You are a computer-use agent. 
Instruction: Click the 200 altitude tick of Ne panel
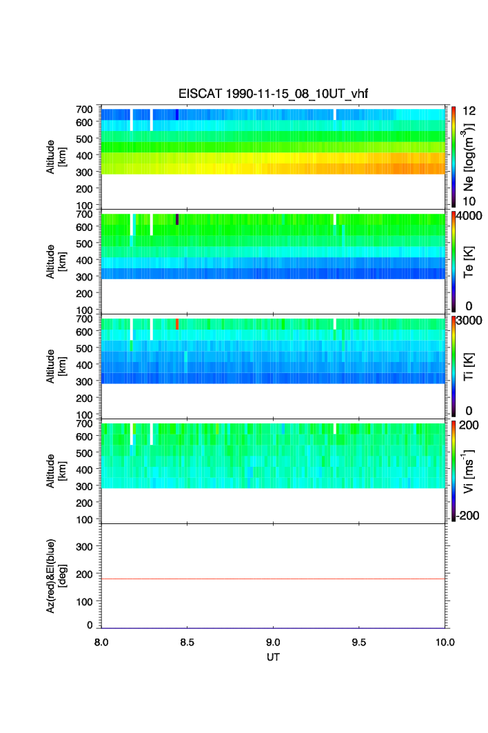(84, 189)
